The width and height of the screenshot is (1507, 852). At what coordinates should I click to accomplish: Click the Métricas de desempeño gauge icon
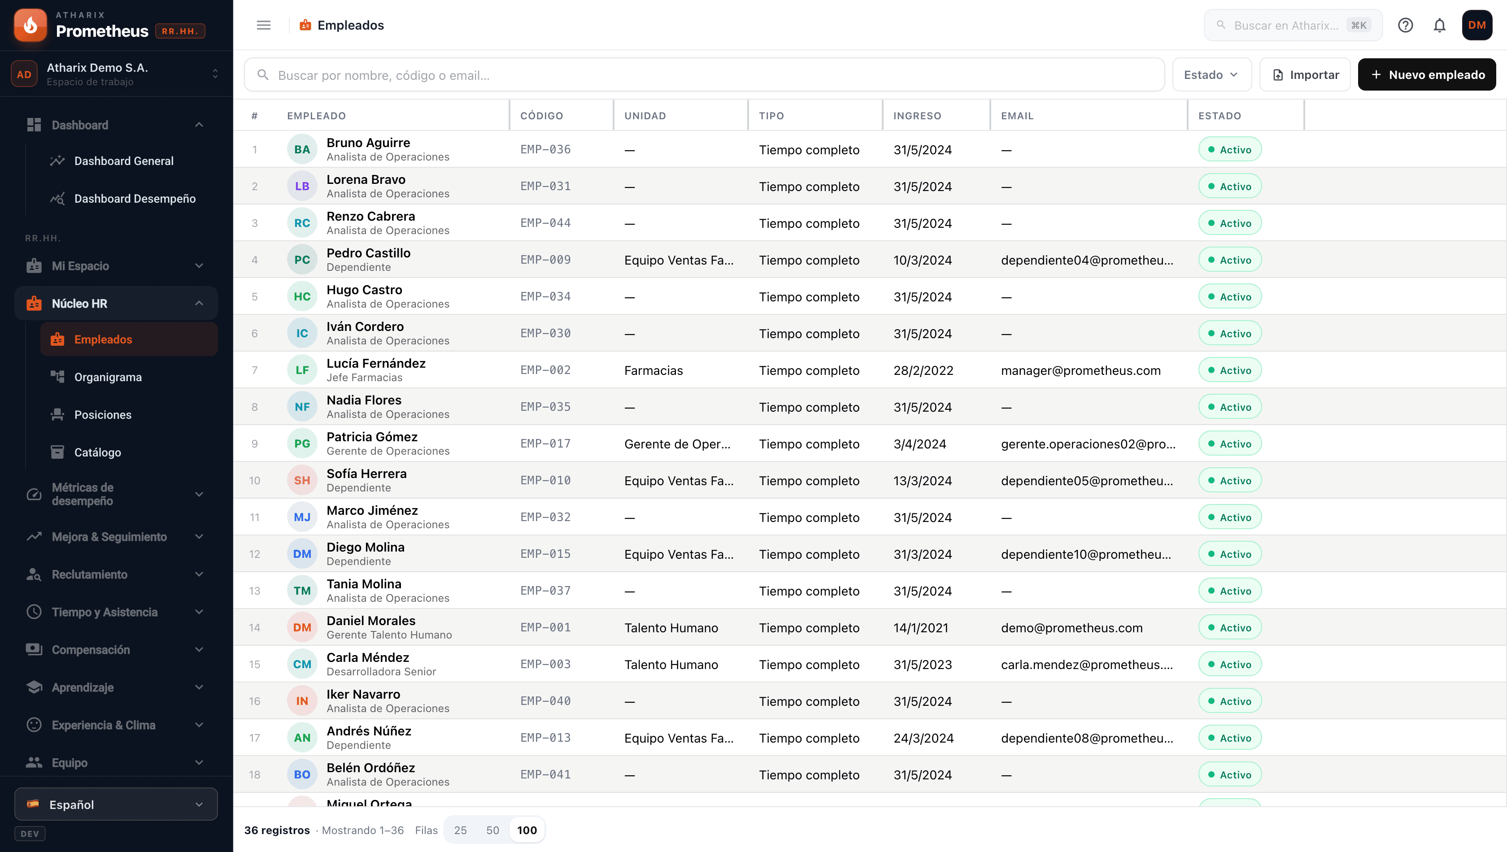coord(34,495)
